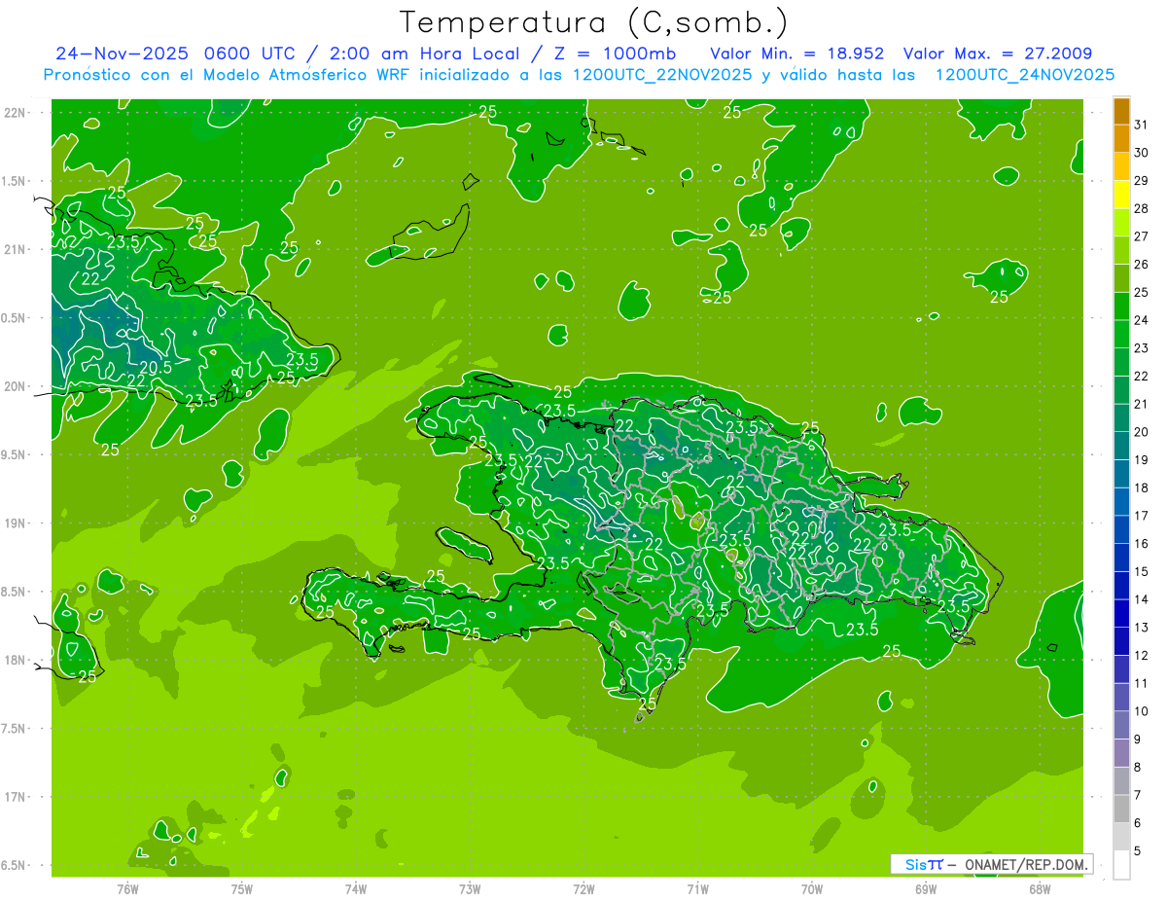Click the '76W' longitude axis label
1167x902 pixels.
coord(127,889)
